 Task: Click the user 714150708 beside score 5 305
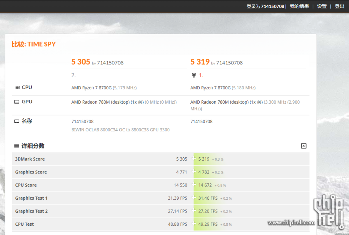[110, 63]
